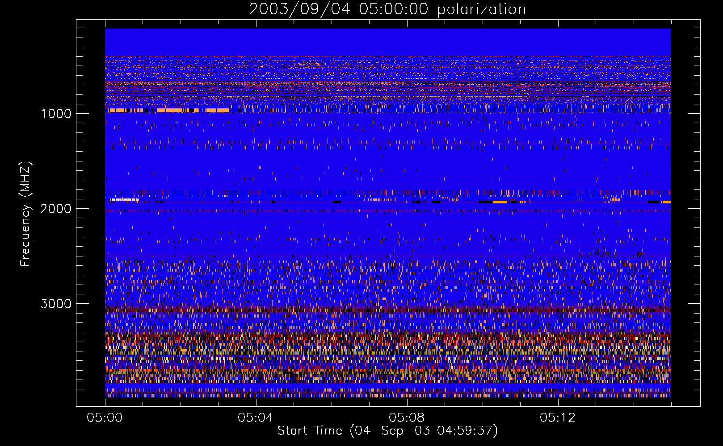Click the orange band near 1000 MHz
Screen dimensions: 723x446
click(x=169, y=110)
